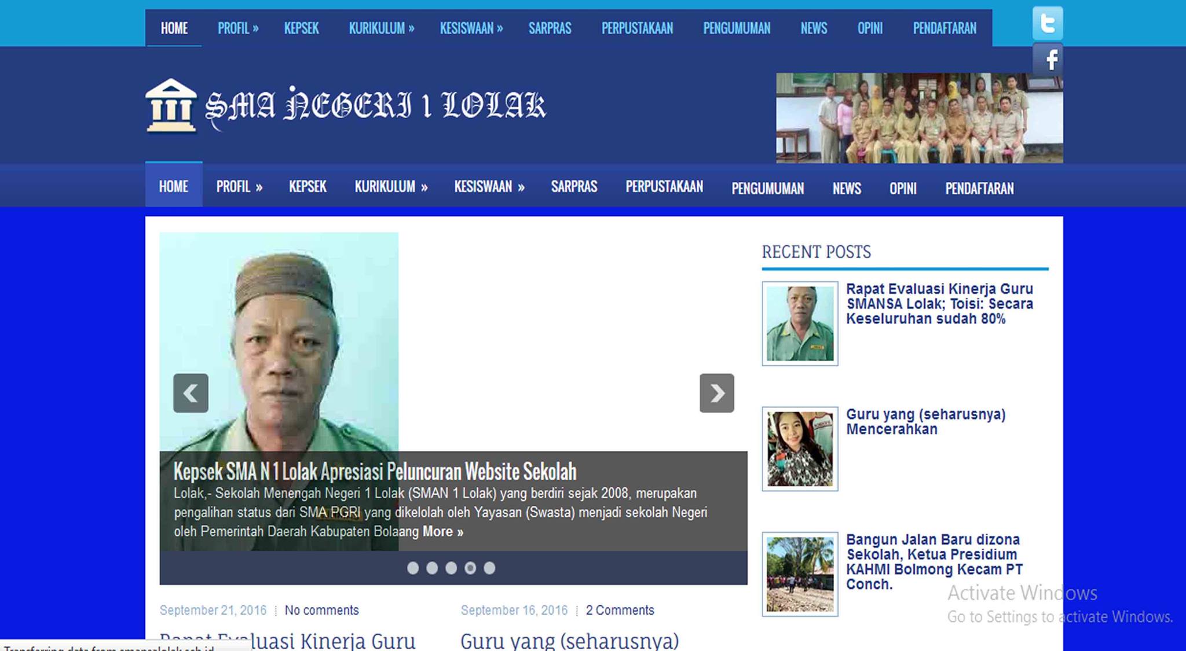Open OPINI in the top navigation bar
The image size is (1186, 651).
click(870, 28)
